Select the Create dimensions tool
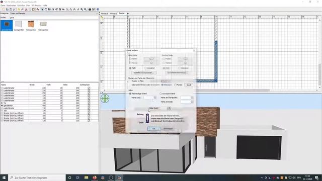This screenshot has height=181, width=322. 60,9
